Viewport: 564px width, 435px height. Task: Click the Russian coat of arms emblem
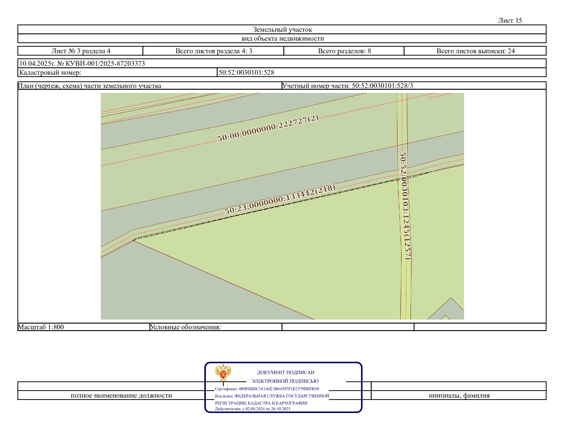223,372
